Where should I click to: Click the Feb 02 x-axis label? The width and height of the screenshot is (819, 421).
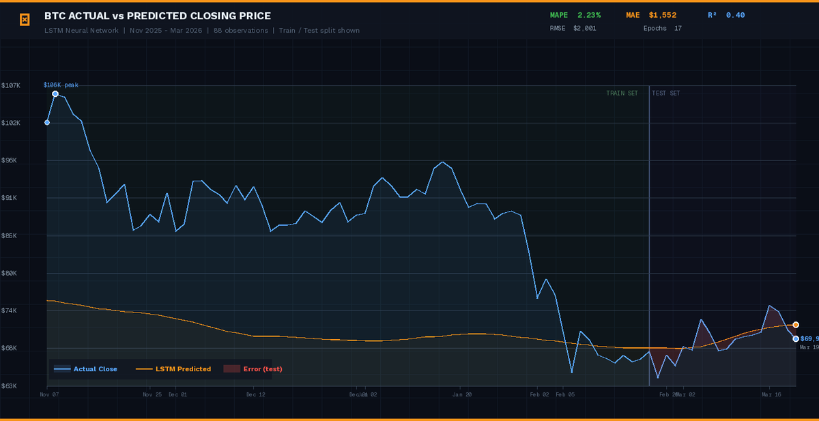(x=539, y=394)
